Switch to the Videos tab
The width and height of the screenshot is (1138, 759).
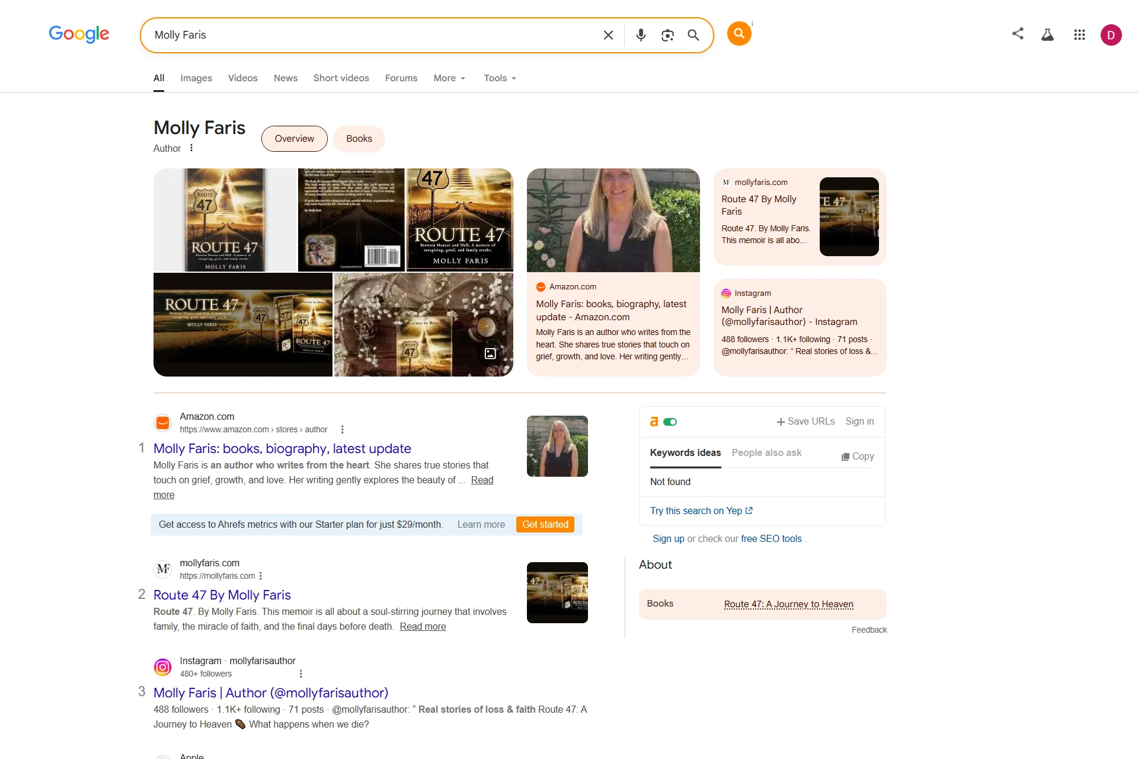[243, 78]
